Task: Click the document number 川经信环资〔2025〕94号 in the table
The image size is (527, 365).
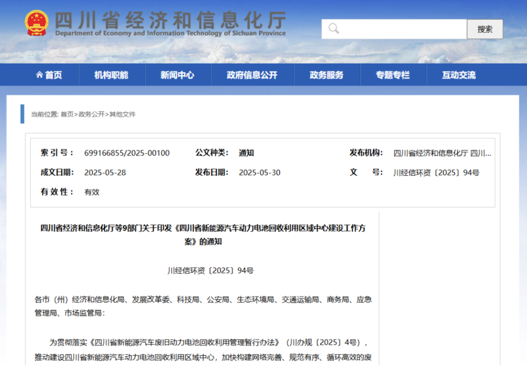Action: click(436, 172)
